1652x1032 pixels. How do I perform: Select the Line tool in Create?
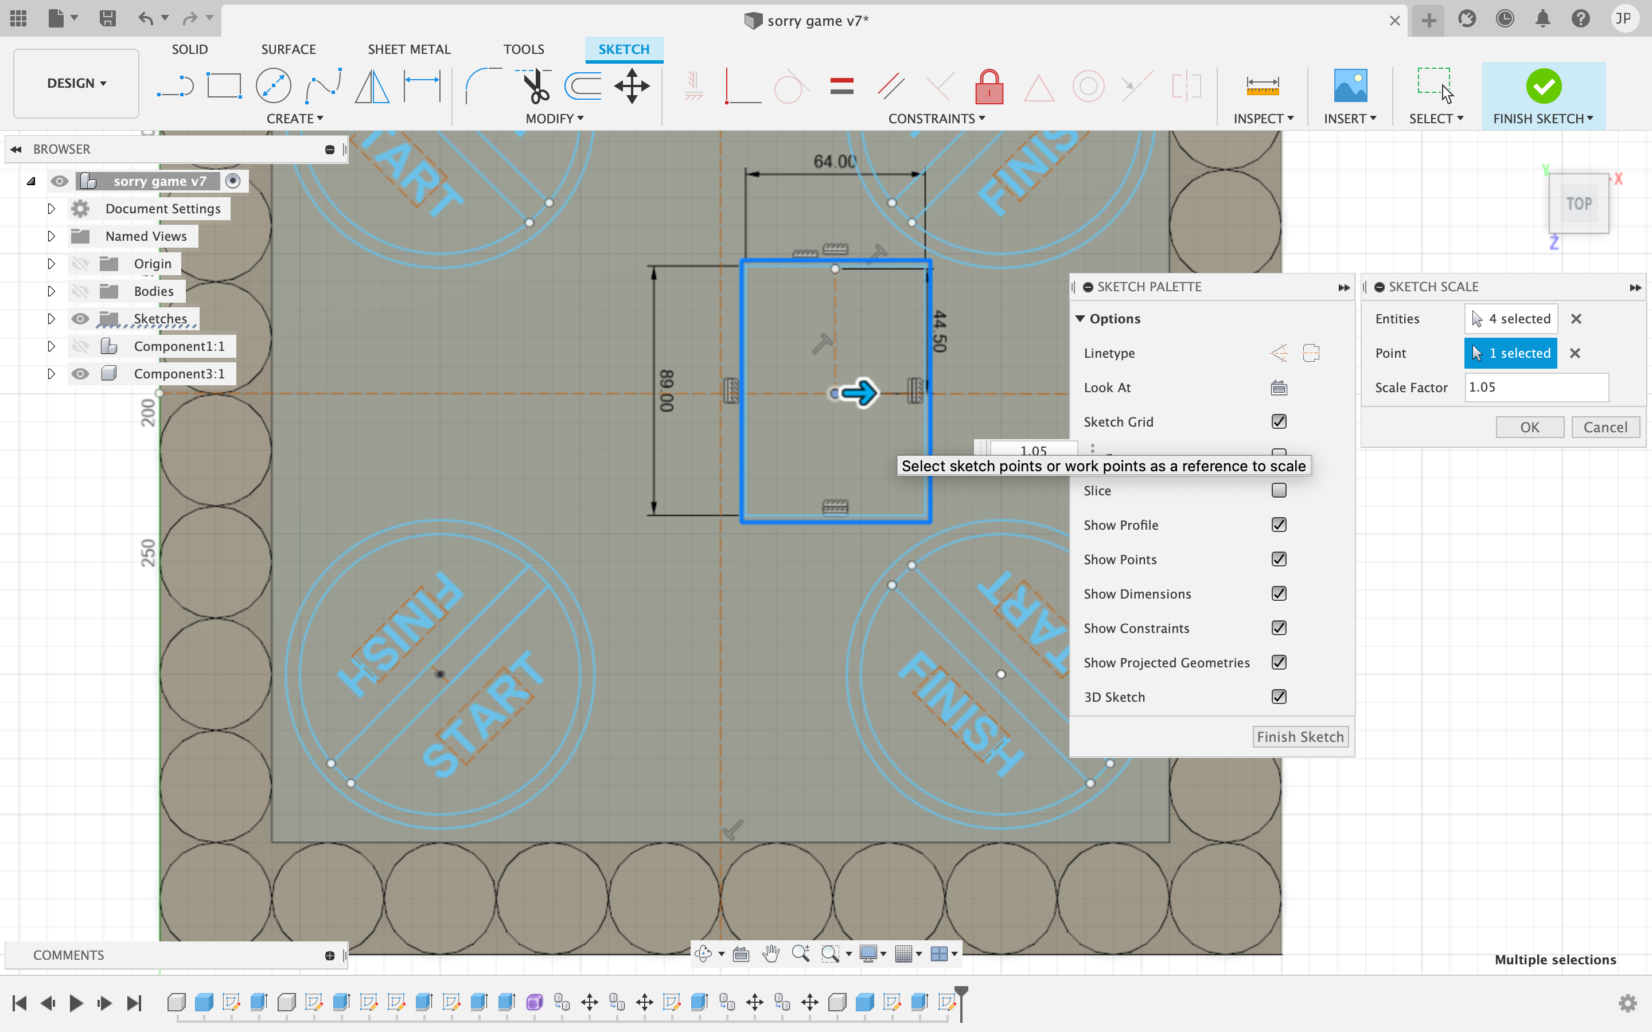click(176, 87)
